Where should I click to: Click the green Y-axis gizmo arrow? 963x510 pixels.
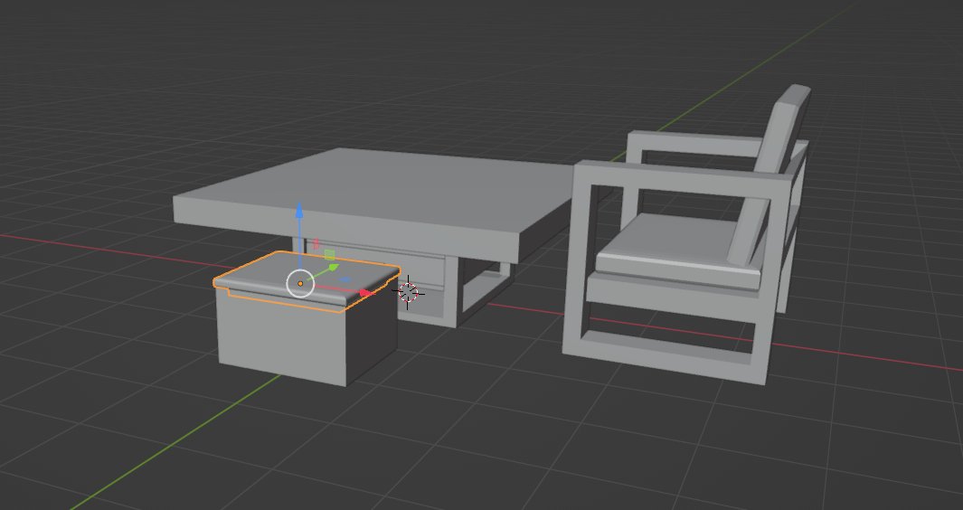point(333,268)
